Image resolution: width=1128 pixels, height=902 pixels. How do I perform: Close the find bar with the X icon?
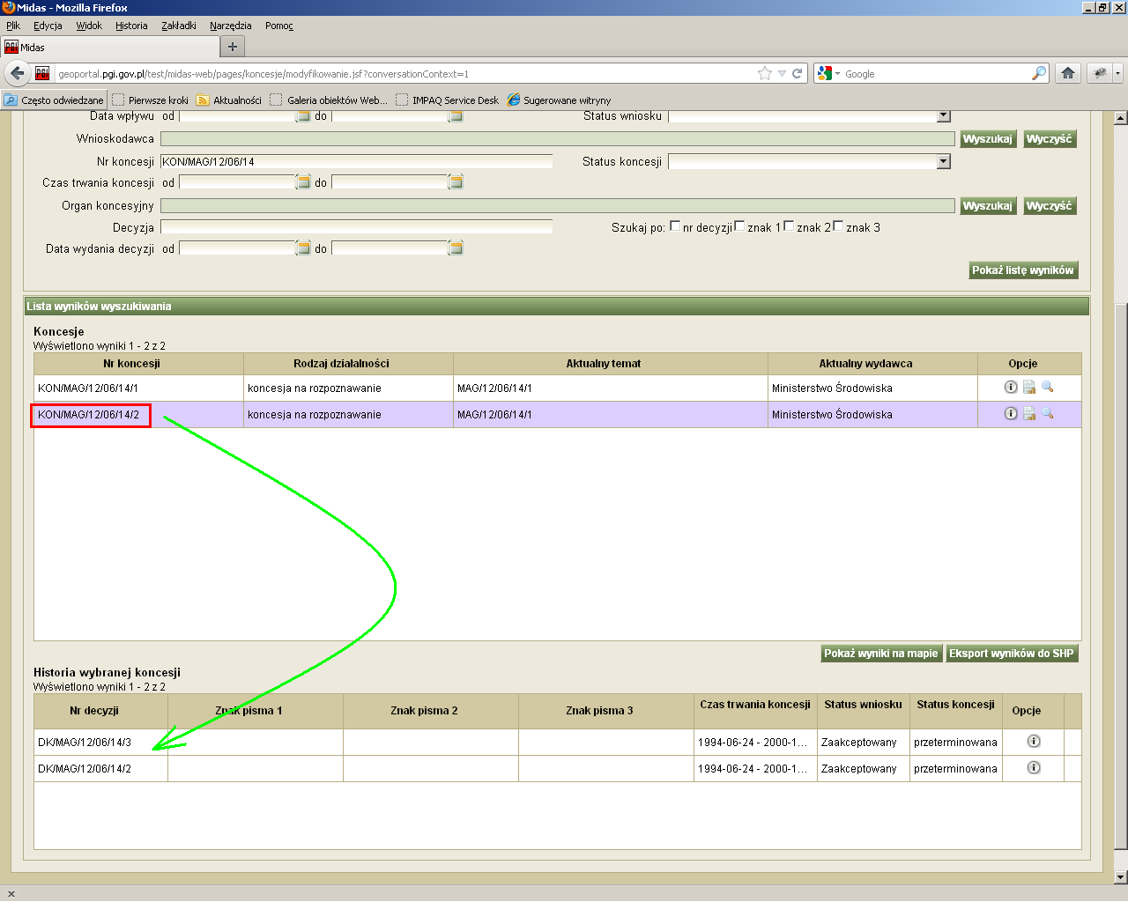coord(11,893)
